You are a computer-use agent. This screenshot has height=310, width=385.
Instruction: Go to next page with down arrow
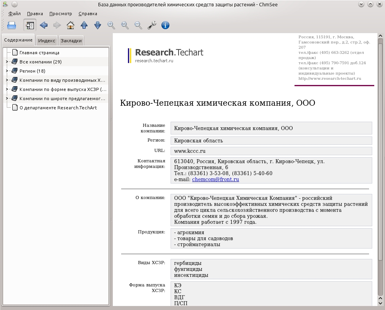point(98,25)
